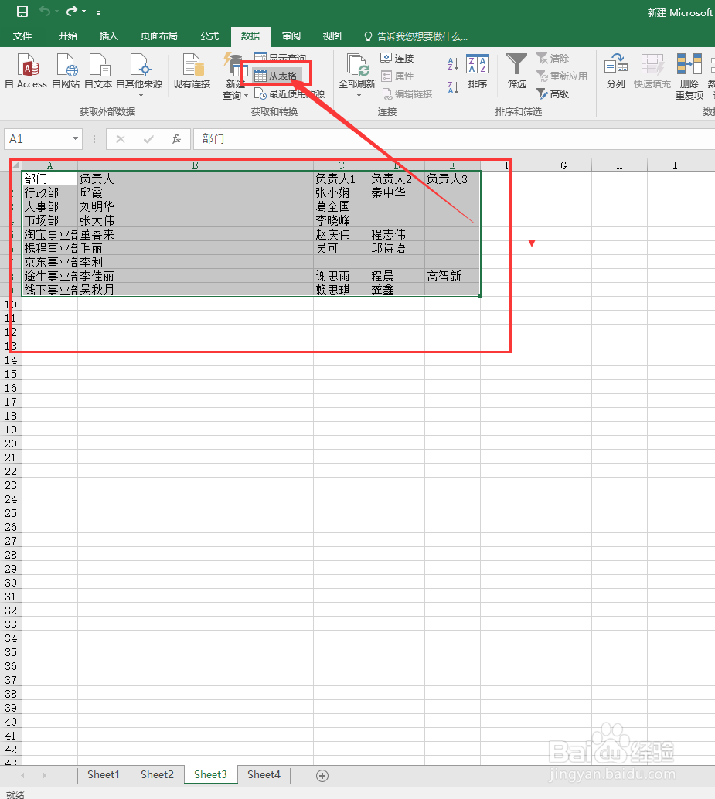Click 清除 clear filter
The width and height of the screenshot is (715, 799).
click(x=553, y=58)
